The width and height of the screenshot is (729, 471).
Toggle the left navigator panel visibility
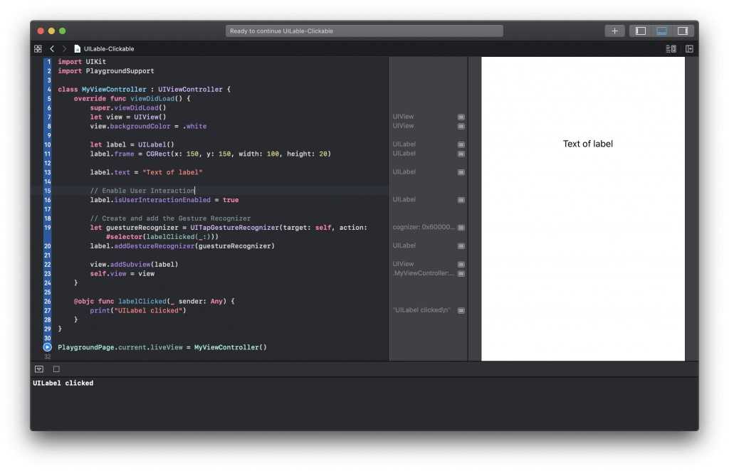(x=641, y=31)
